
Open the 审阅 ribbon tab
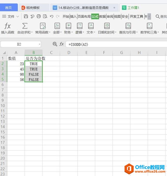(110, 16)
